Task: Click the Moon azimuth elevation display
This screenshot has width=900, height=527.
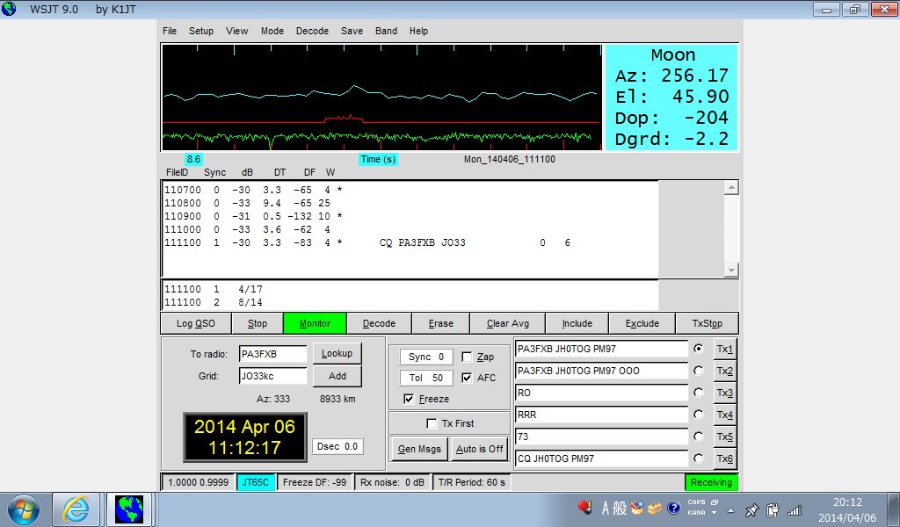Action: tap(671, 97)
